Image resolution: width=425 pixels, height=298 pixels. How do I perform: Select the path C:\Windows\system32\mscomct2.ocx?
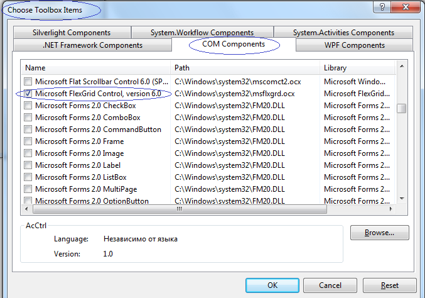point(238,82)
